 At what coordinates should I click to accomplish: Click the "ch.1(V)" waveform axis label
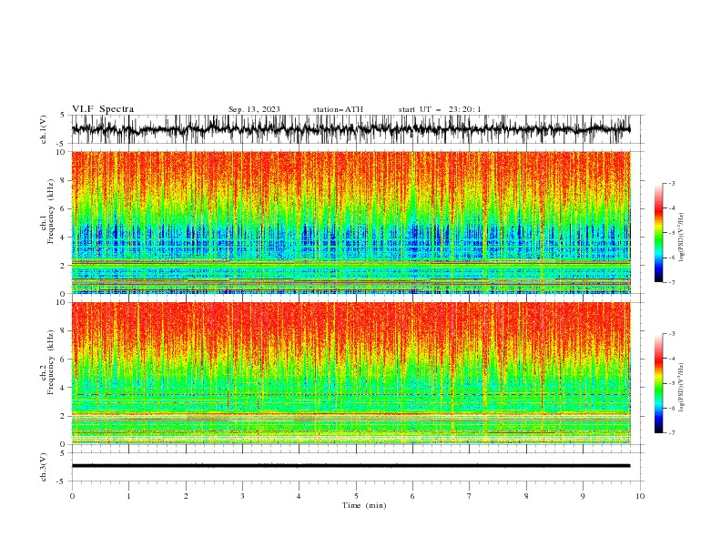pyautogui.click(x=44, y=129)
